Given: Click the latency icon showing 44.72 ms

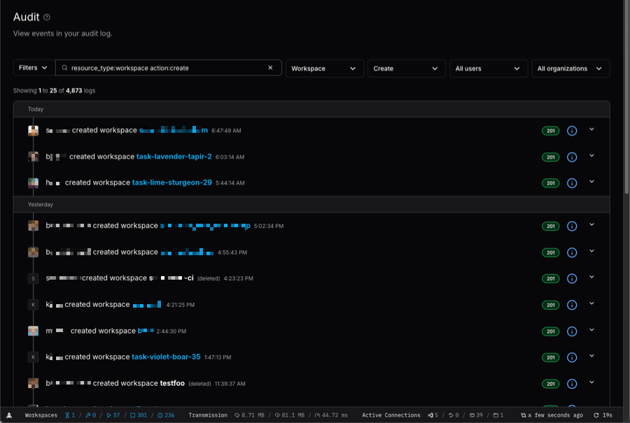Looking at the screenshot, I should point(316,415).
